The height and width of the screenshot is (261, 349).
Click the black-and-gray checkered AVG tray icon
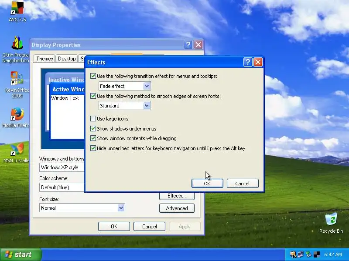click(317, 254)
